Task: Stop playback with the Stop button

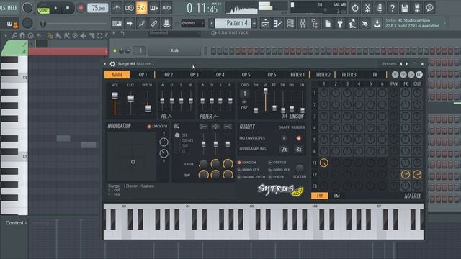Action: 68,8
